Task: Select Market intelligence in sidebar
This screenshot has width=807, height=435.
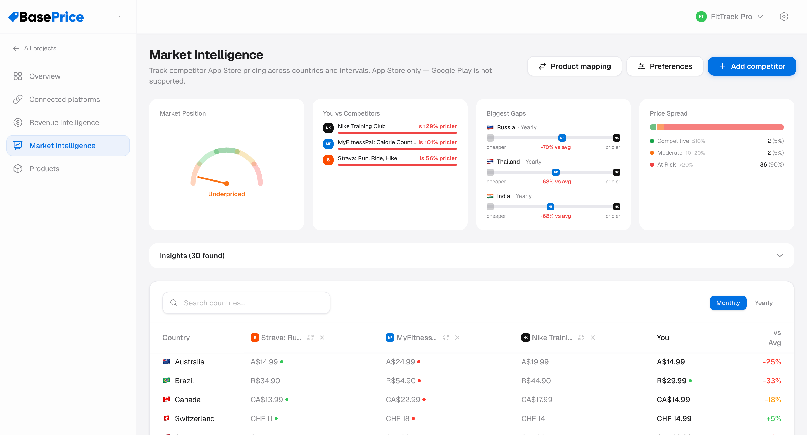Action: [68, 146]
